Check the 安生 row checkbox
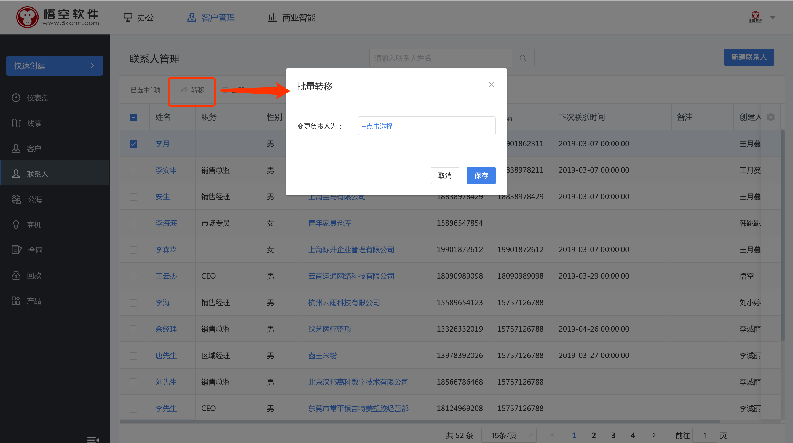This screenshot has width=793, height=443. tap(133, 197)
